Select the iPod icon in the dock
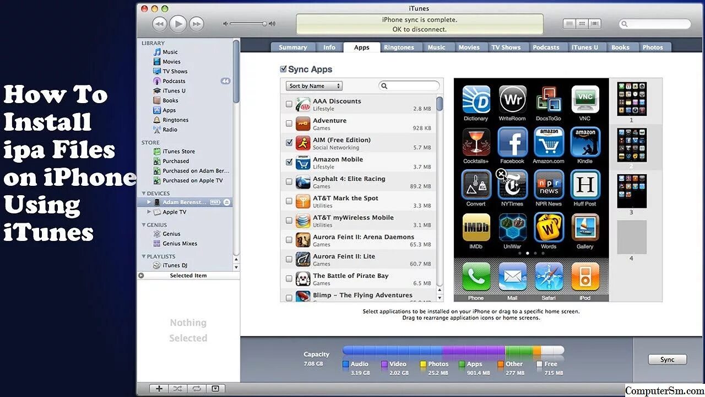The width and height of the screenshot is (705, 397). (585, 277)
